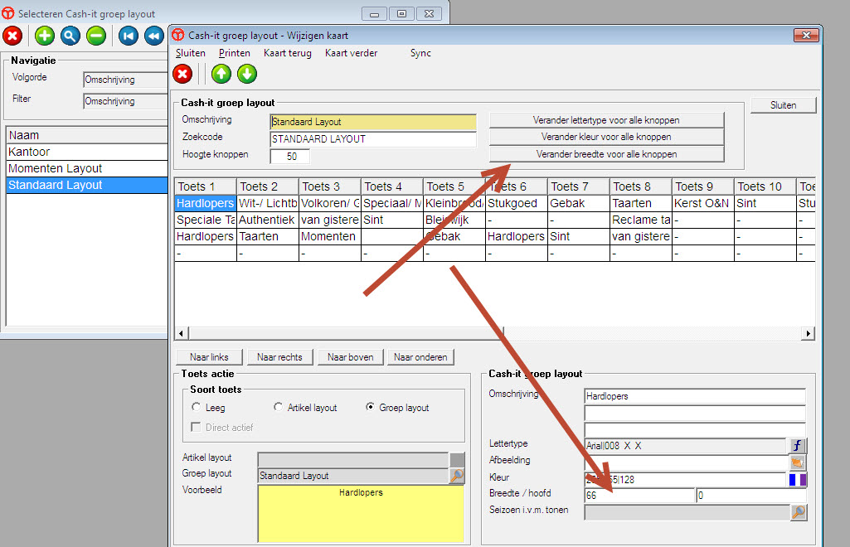The height and width of the screenshot is (547, 850).
Task: Open the Sluiten menu
Action: (190, 53)
